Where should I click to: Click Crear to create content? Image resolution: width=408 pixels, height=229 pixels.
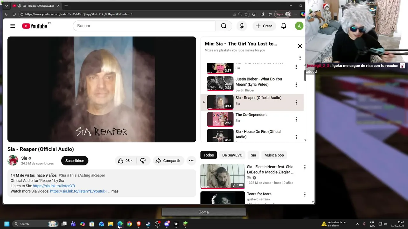[x=264, y=26]
